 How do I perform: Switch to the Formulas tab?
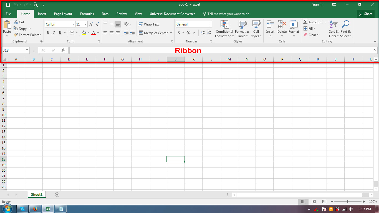tap(87, 14)
